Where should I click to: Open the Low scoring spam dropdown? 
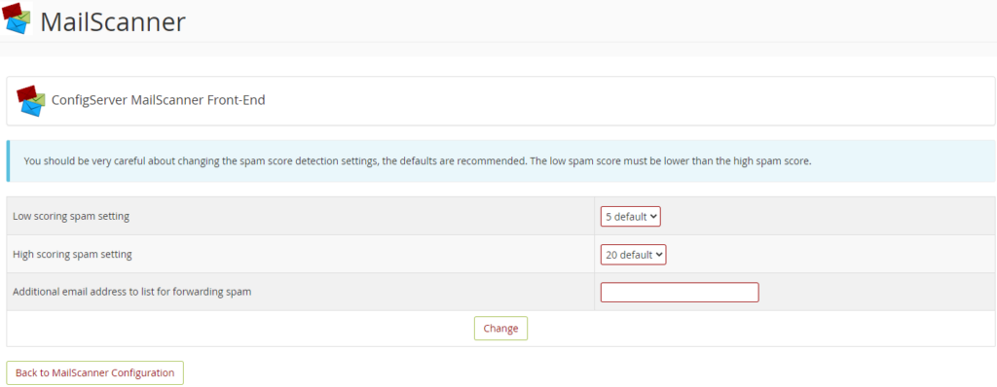[631, 216]
